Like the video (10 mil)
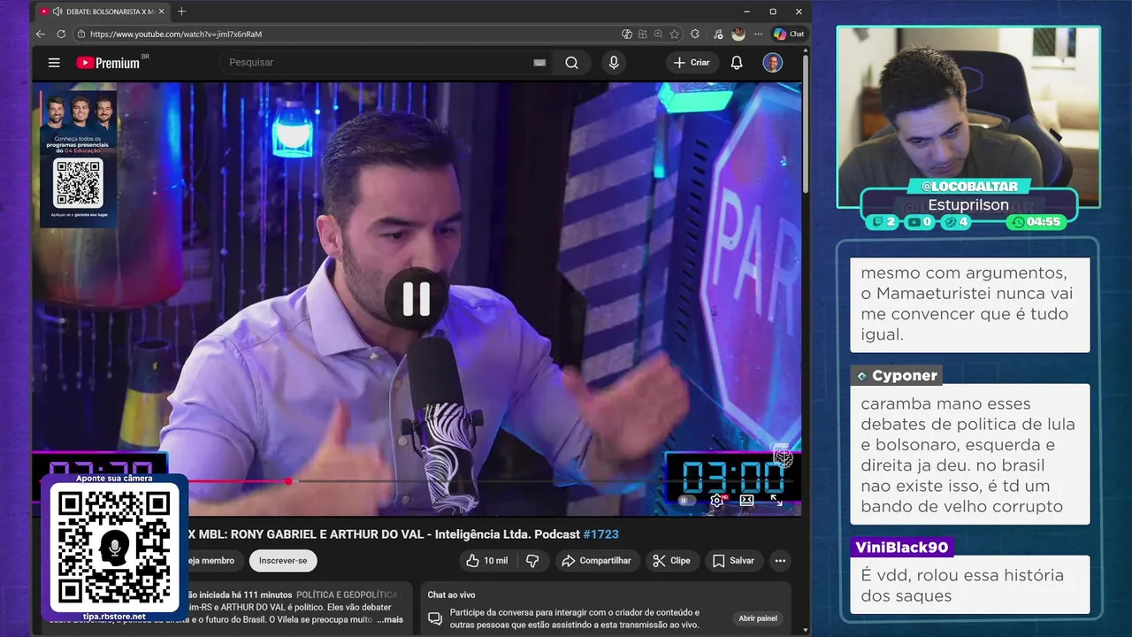Screen dimensions: 1132x637 [486, 561]
